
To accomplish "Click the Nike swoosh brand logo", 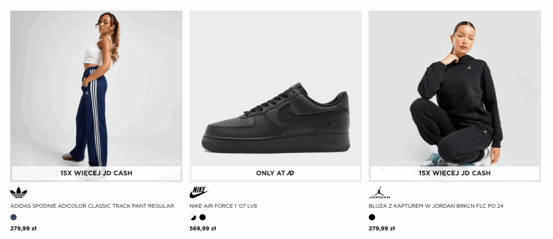I will (x=199, y=193).
